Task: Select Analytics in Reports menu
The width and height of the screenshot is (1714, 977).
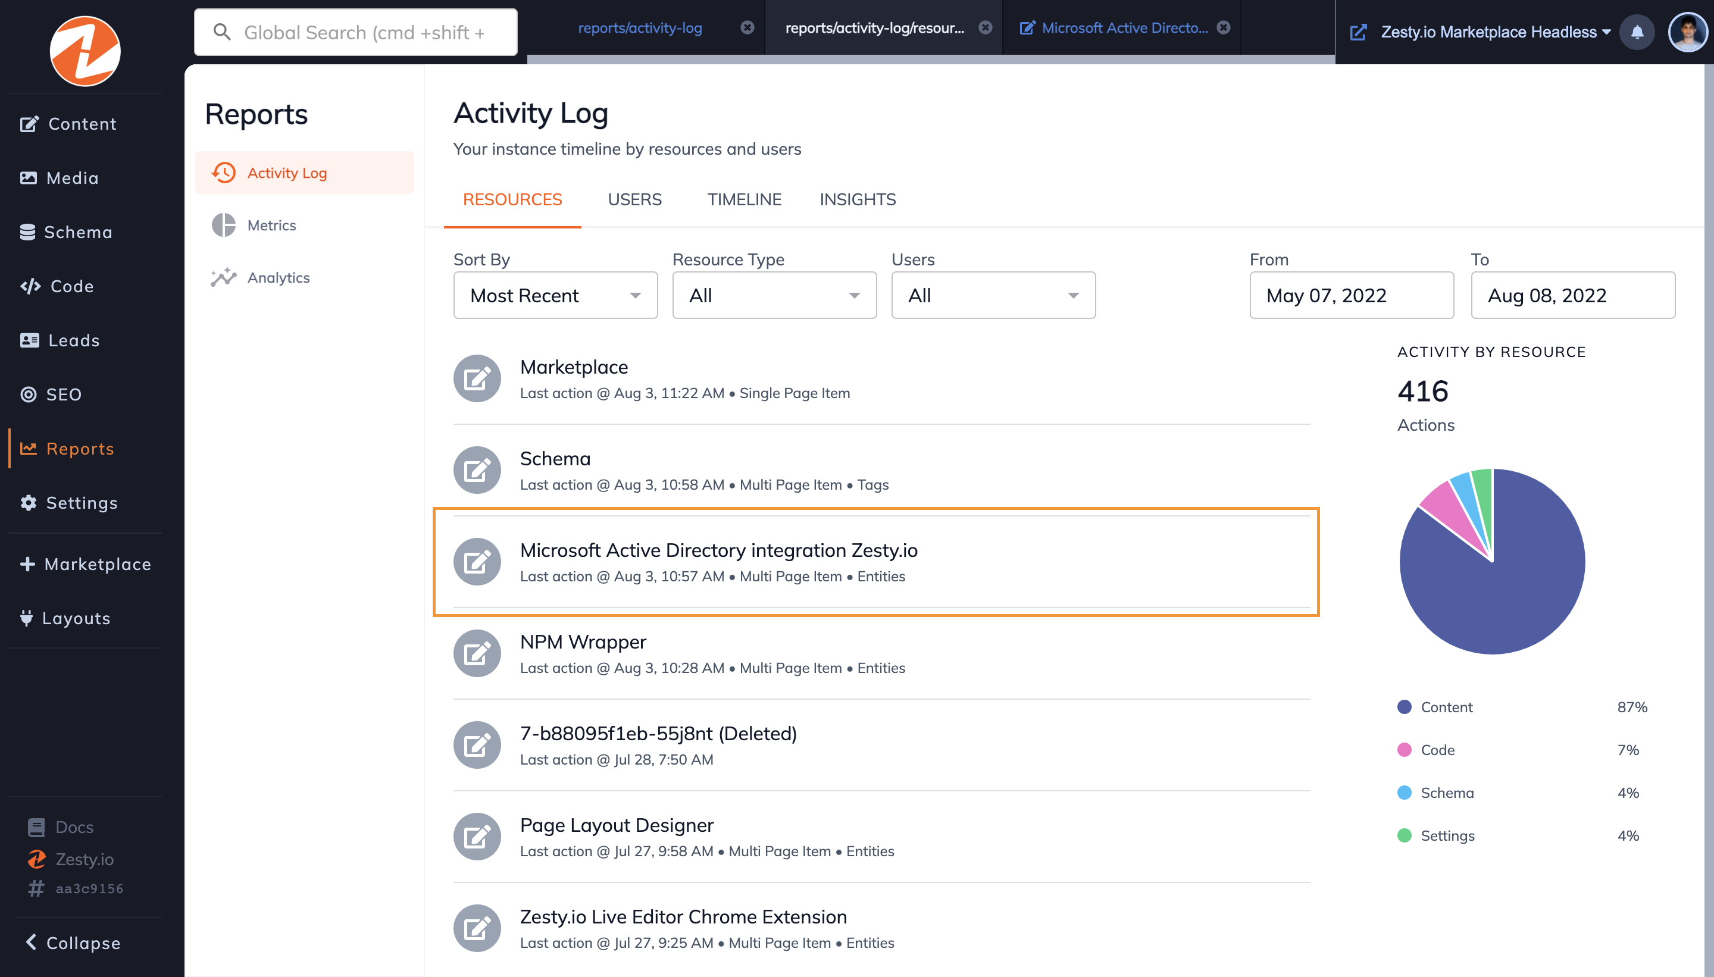Action: pyautogui.click(x=304, y=278)
